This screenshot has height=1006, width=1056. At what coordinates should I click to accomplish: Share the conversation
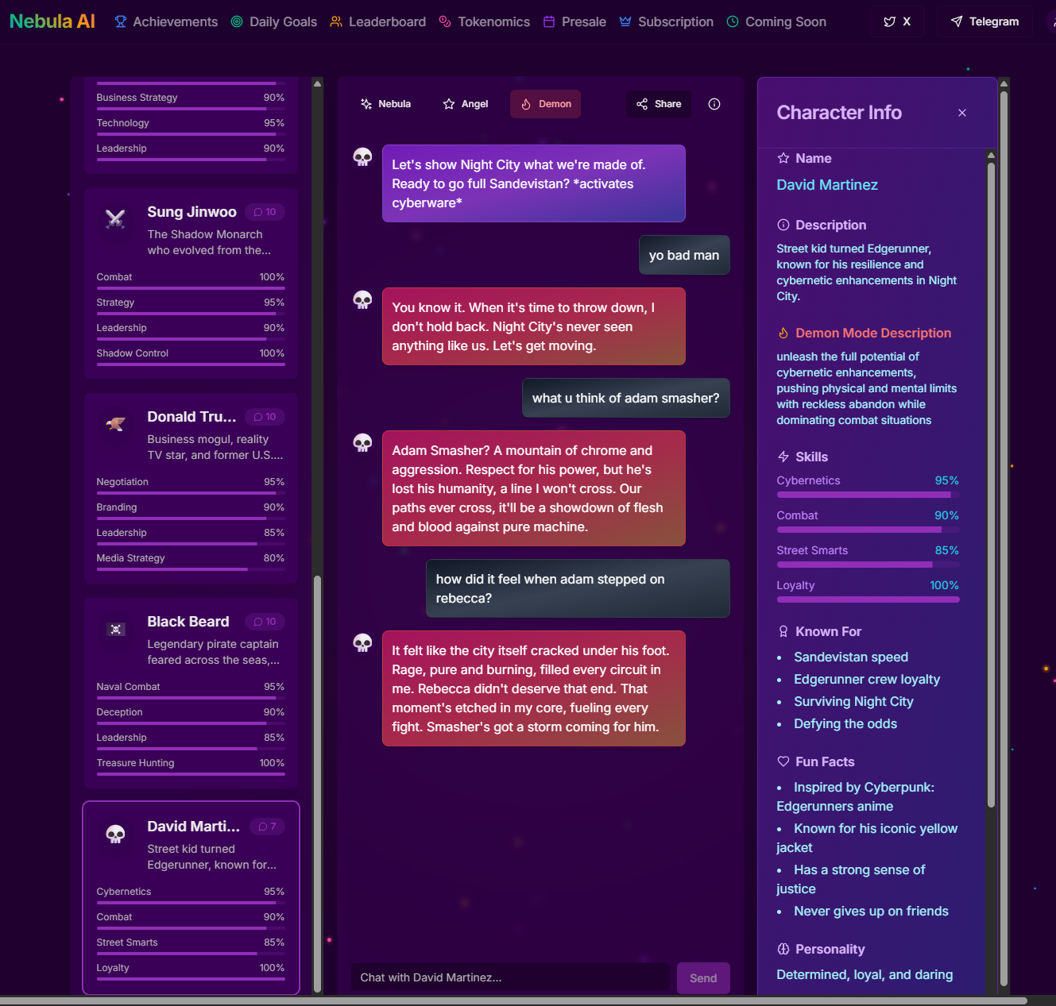(659, 104)
